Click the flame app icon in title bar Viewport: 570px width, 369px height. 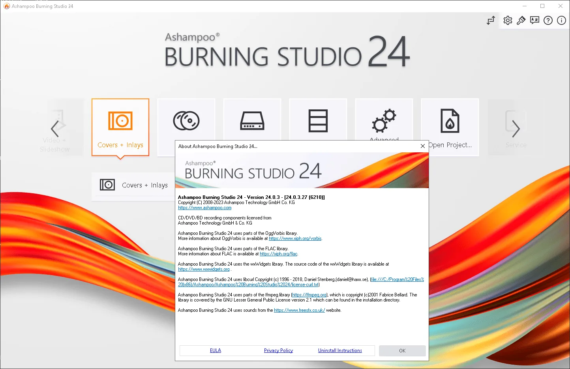6,6
